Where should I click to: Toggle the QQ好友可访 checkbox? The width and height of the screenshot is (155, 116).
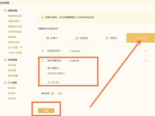tap(43, 51)
